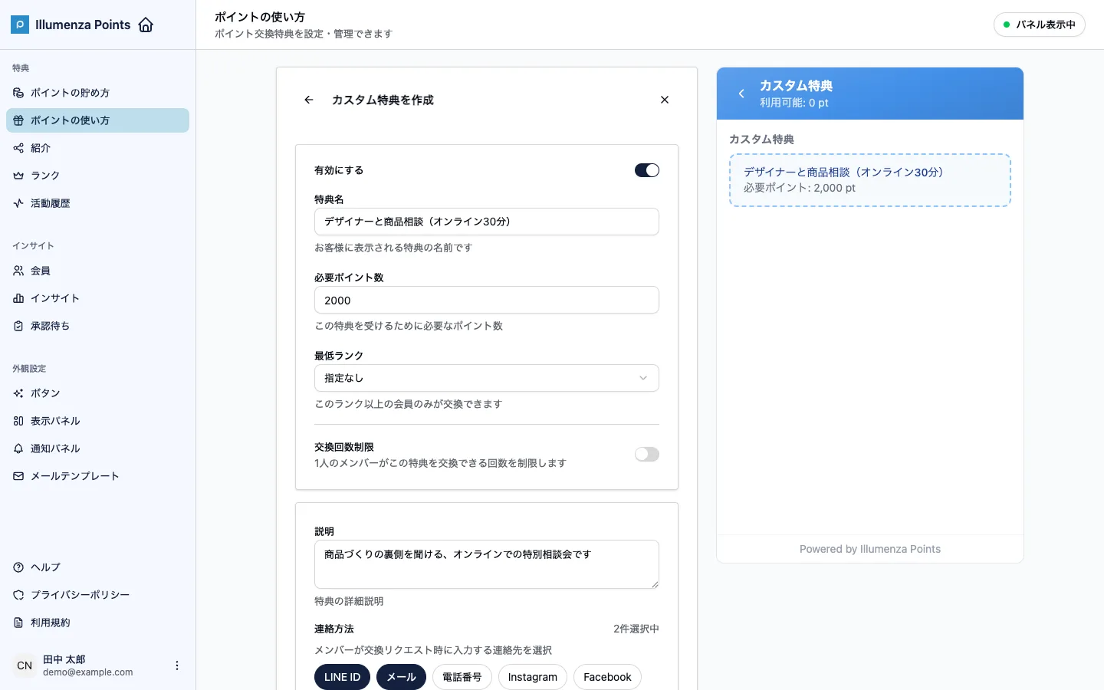The image size is (1104, 690).
Task: Deselect the メール contact method chip
Action: point(401,677)
